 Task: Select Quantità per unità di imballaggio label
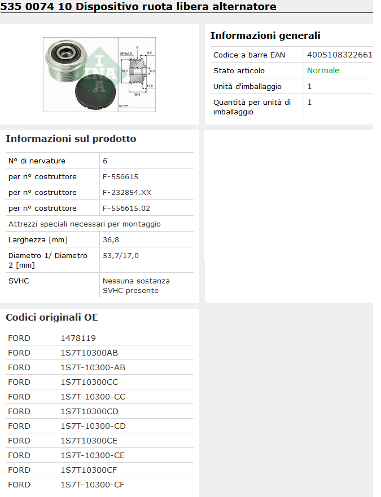252,107
